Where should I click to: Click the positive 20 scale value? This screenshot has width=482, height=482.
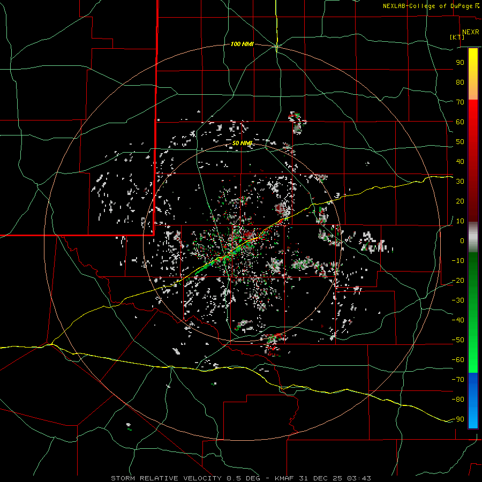click(460, 201)
